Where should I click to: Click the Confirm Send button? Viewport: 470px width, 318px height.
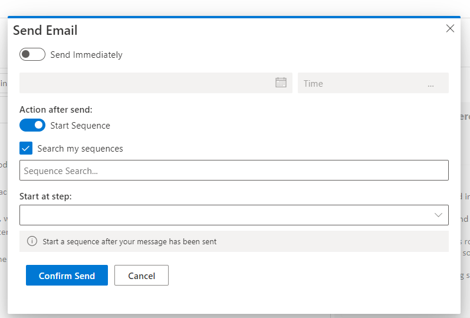tap(67, 275)
